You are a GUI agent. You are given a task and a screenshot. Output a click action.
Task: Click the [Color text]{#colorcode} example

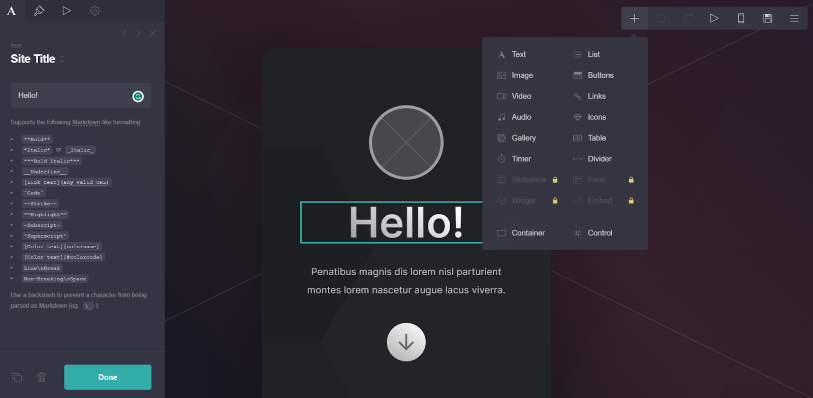click(63, 257)
